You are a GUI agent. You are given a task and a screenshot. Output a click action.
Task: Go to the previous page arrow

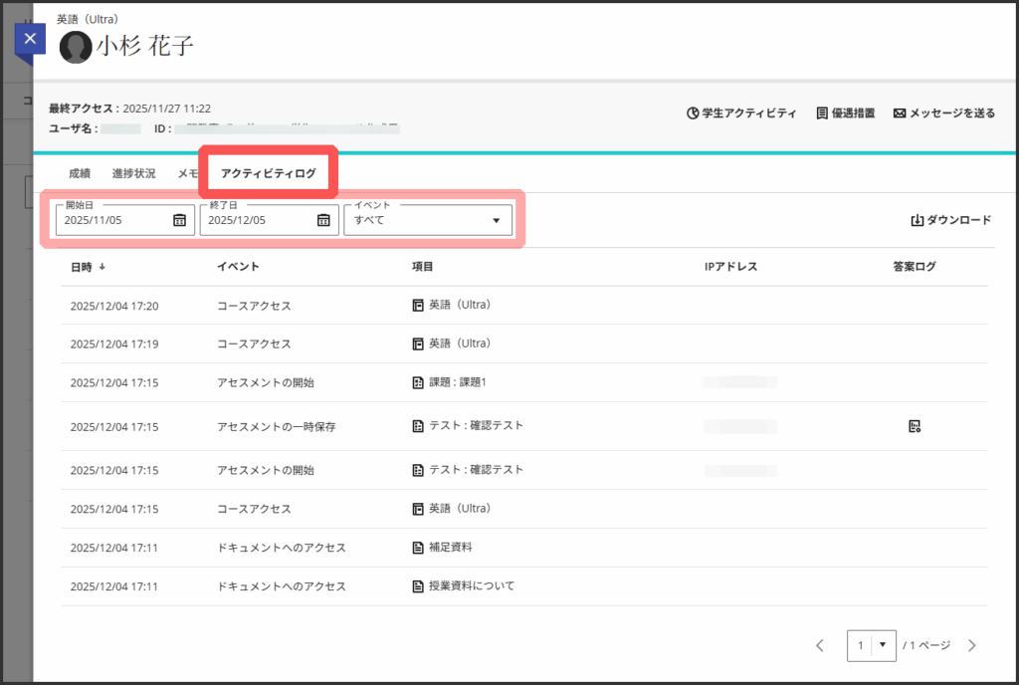820,645
